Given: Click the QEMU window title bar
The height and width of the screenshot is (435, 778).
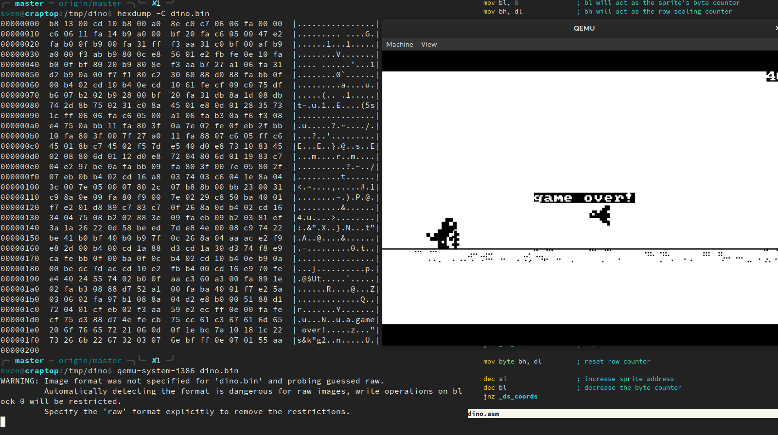Looking at the screenshot, I should point(583,28).
